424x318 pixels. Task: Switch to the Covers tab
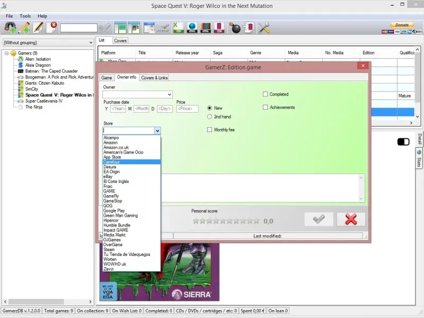[120, 41]
